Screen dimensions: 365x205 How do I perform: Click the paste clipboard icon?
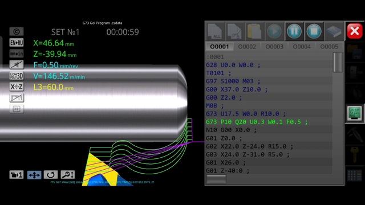[x=254, y=31]
